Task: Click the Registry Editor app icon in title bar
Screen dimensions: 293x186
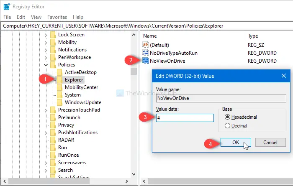Action: [x=7, y=7]
